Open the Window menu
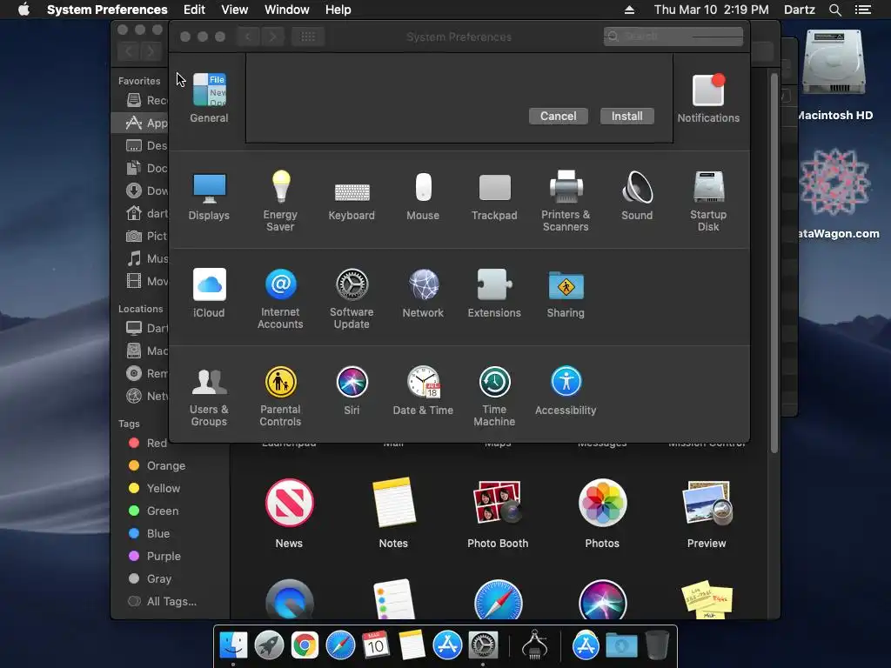The height and width of the screenshot is (668, 891). pyautogui.click(x=287, y=10)
